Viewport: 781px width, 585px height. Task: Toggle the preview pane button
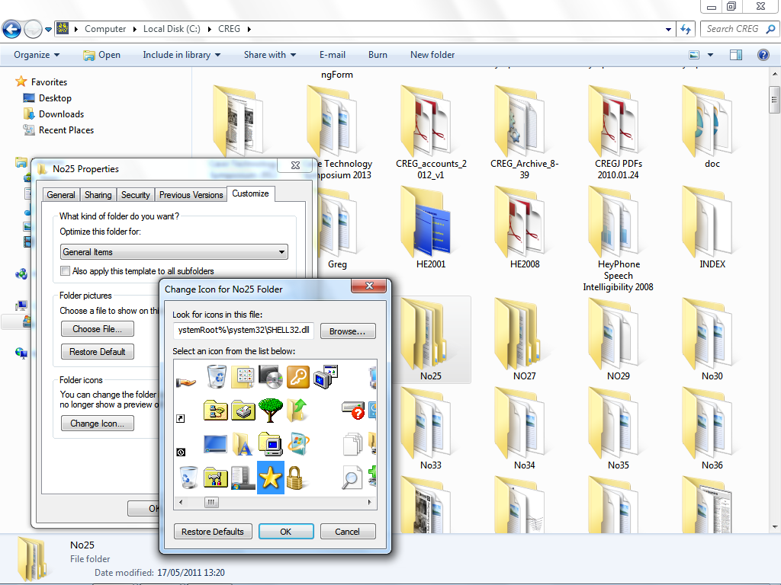pos(736,55)
